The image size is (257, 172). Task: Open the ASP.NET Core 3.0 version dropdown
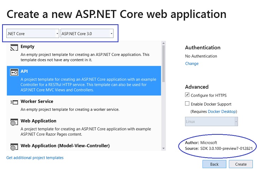click(x=87, y=33)
